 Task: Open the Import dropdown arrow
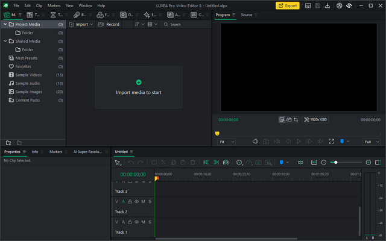click(92, 24)
